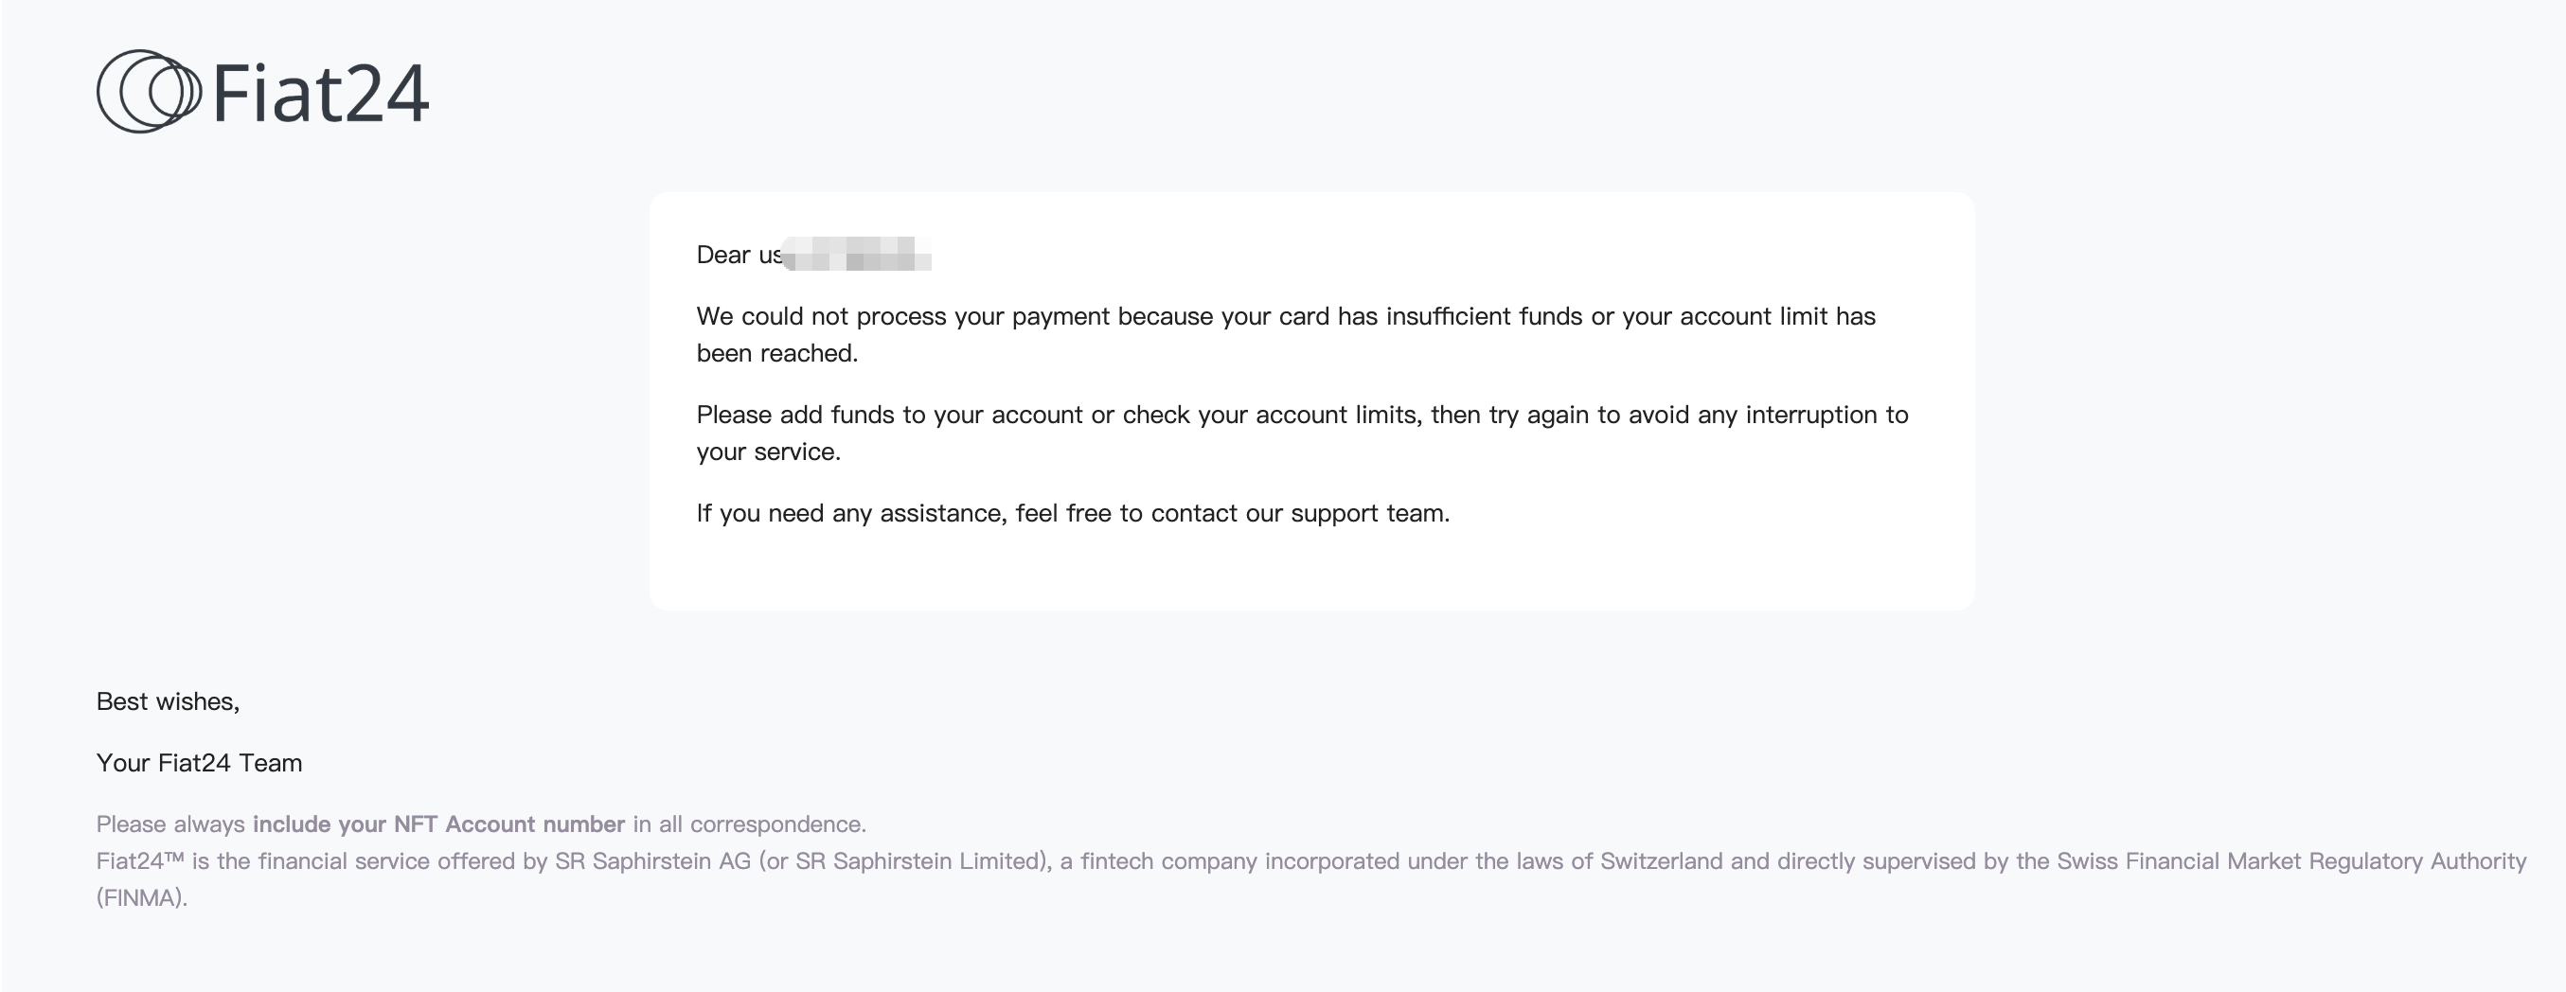Click the blurred username after Dear
This screenshot has width=2566, height=992.
coord(857,254)
